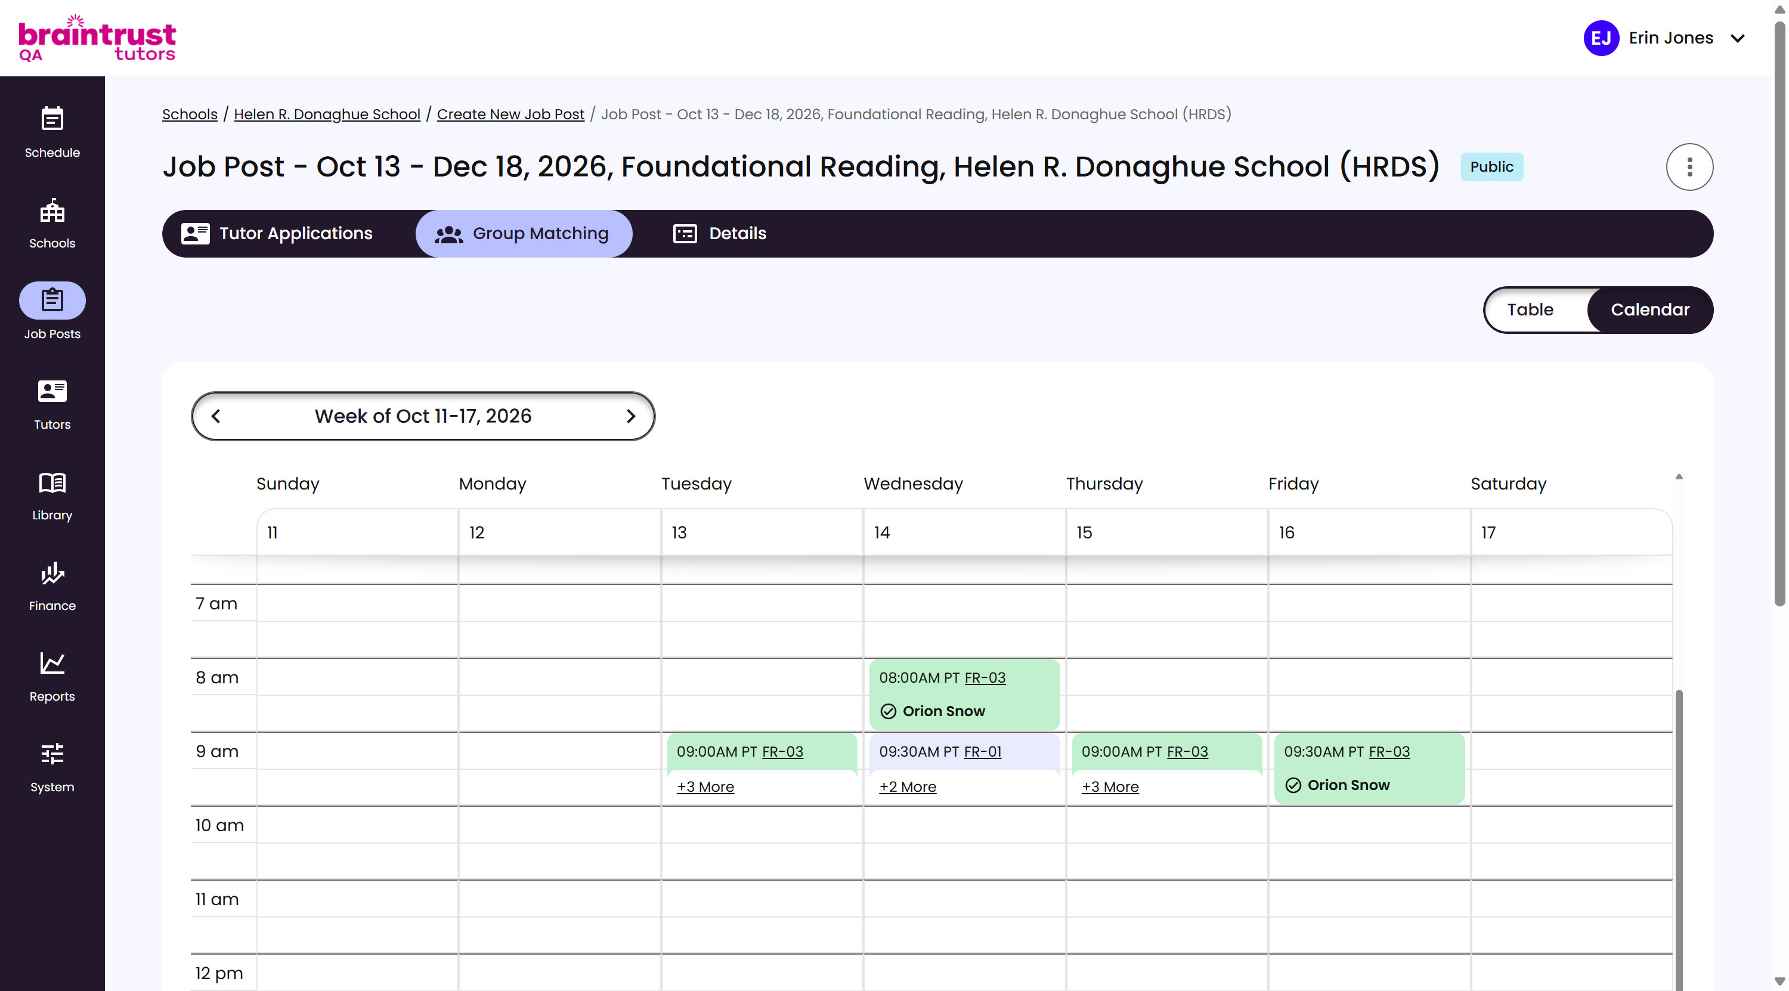Click the 7 am time label
The height and width of the screenshot is (991, 1789).
point(216,603)
